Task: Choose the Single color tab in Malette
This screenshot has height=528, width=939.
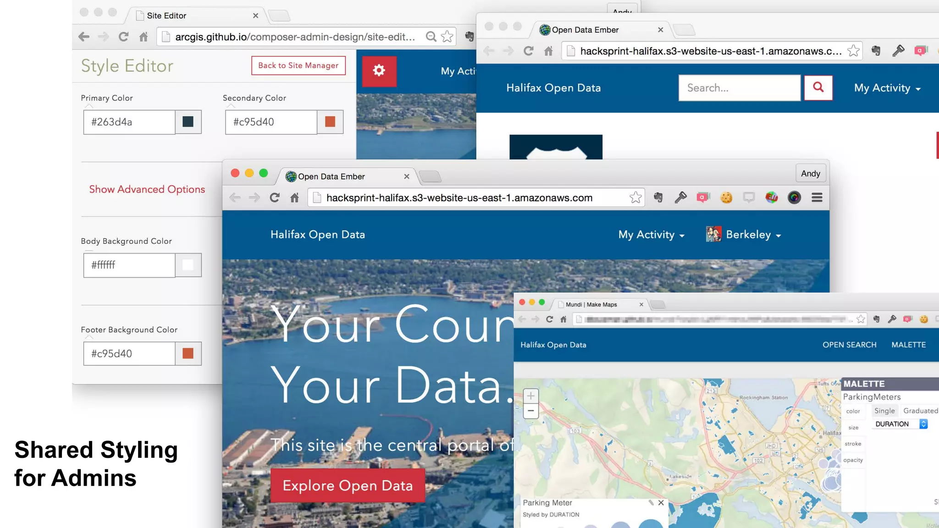Action: click(884, 411)
